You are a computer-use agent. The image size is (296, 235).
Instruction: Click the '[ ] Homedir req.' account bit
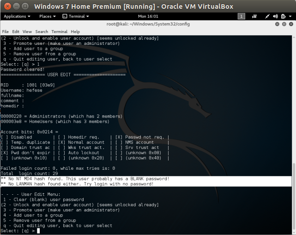(x=79, y=137)
